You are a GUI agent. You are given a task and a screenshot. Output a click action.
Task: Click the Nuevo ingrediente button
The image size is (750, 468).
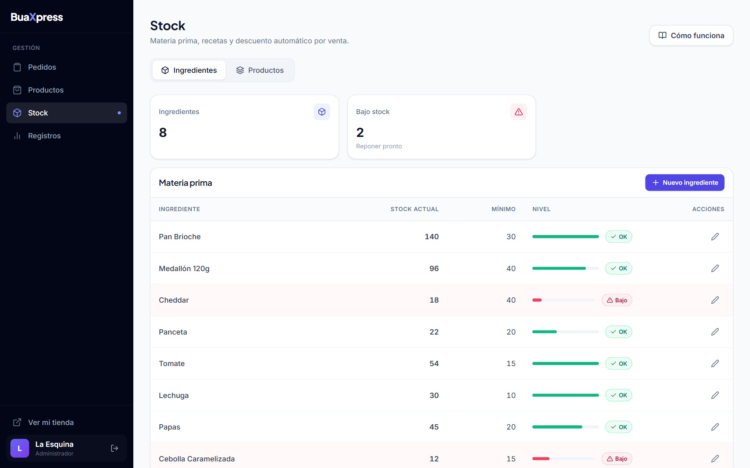click(685, 183)
